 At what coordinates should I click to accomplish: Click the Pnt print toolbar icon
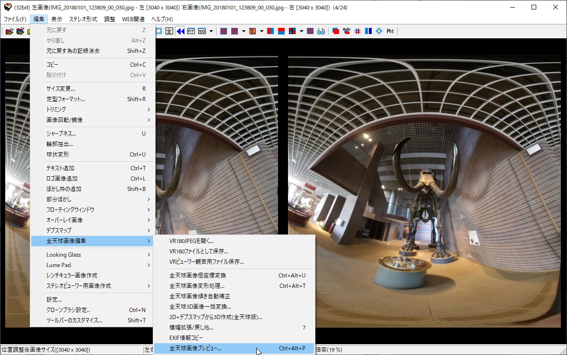click(390, 31)
